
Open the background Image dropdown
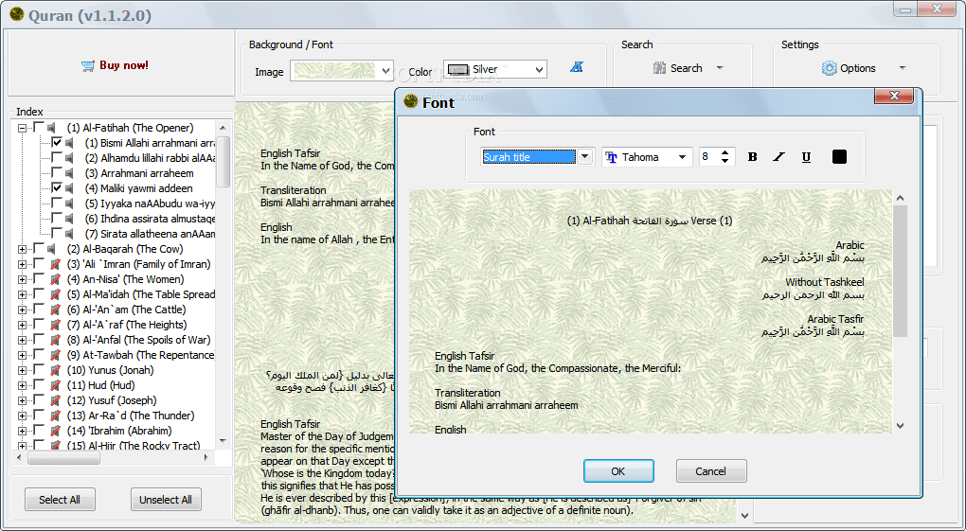pyautogui.click(x=386, y=70)
